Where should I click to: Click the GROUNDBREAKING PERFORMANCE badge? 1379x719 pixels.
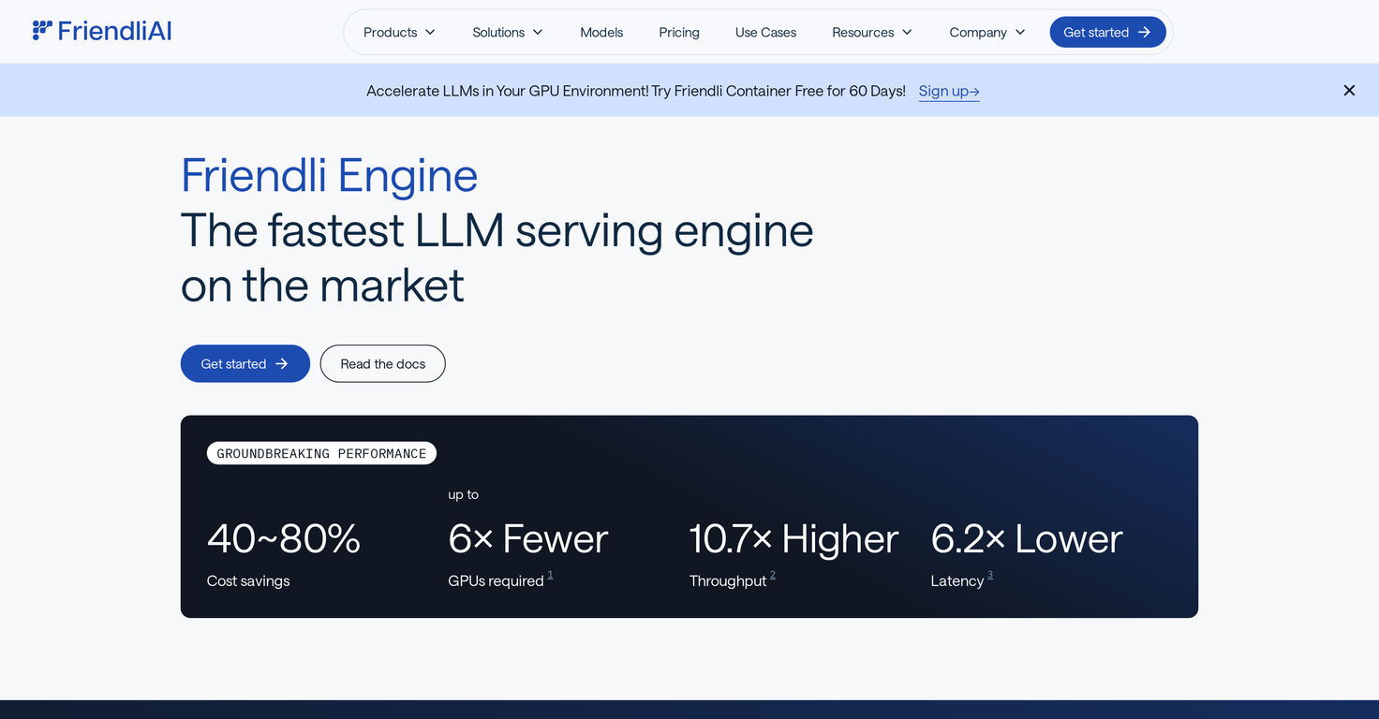click(321, 453)
